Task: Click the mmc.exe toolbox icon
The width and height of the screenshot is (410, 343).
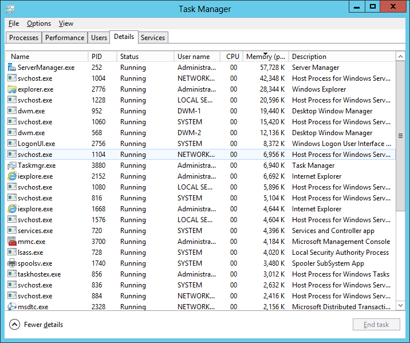Action: point(12,242)
